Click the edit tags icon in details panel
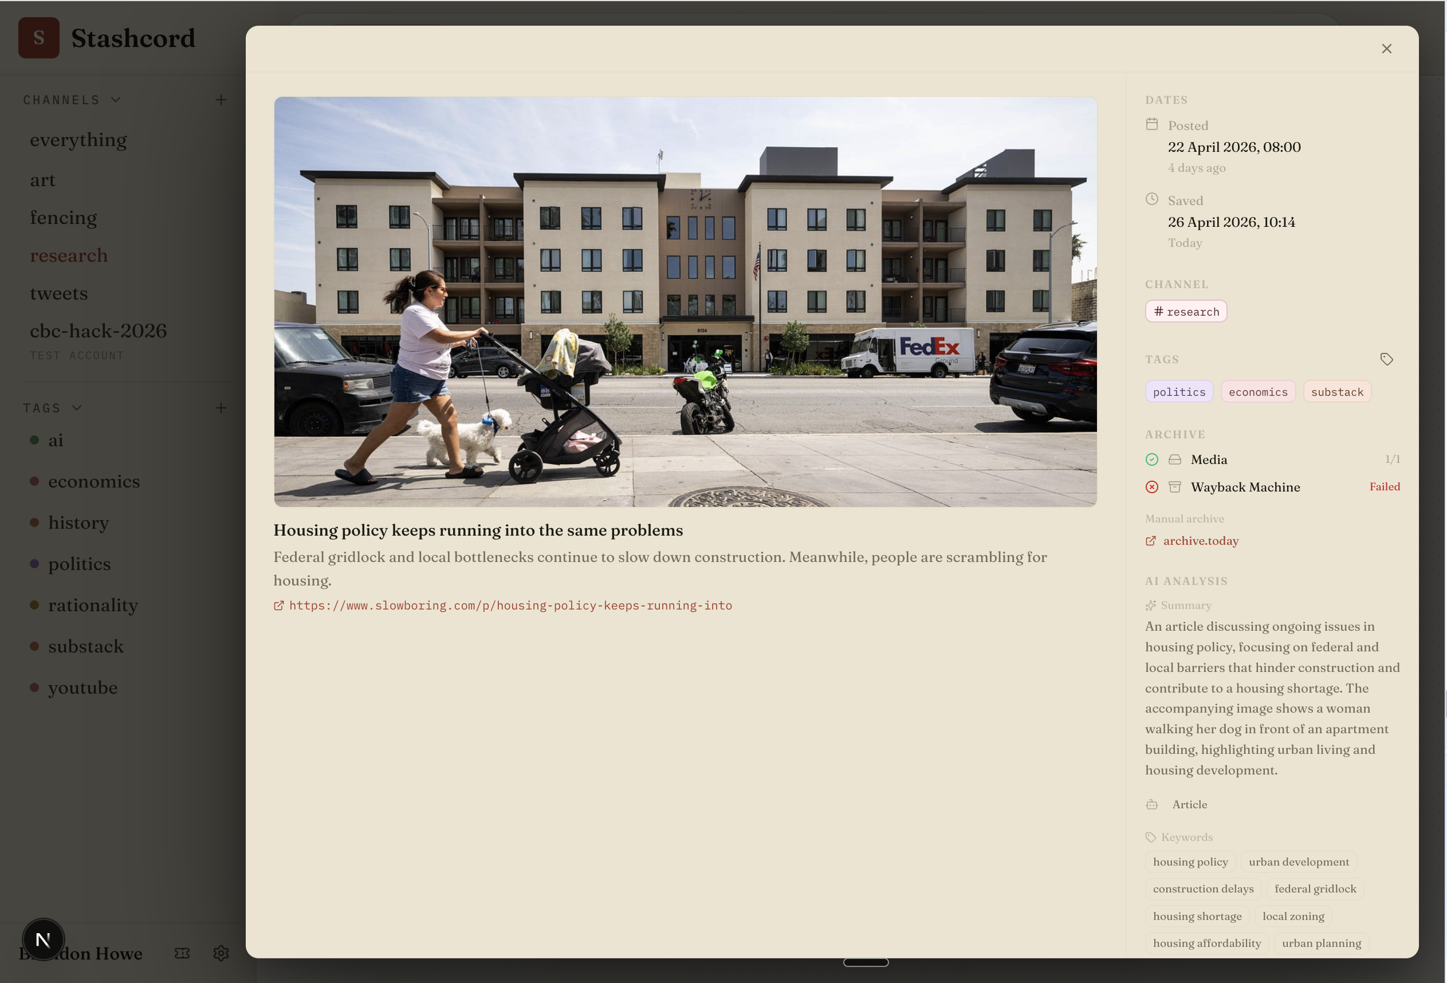This screenshot has width=1447, height=983. coord(1386,359)
